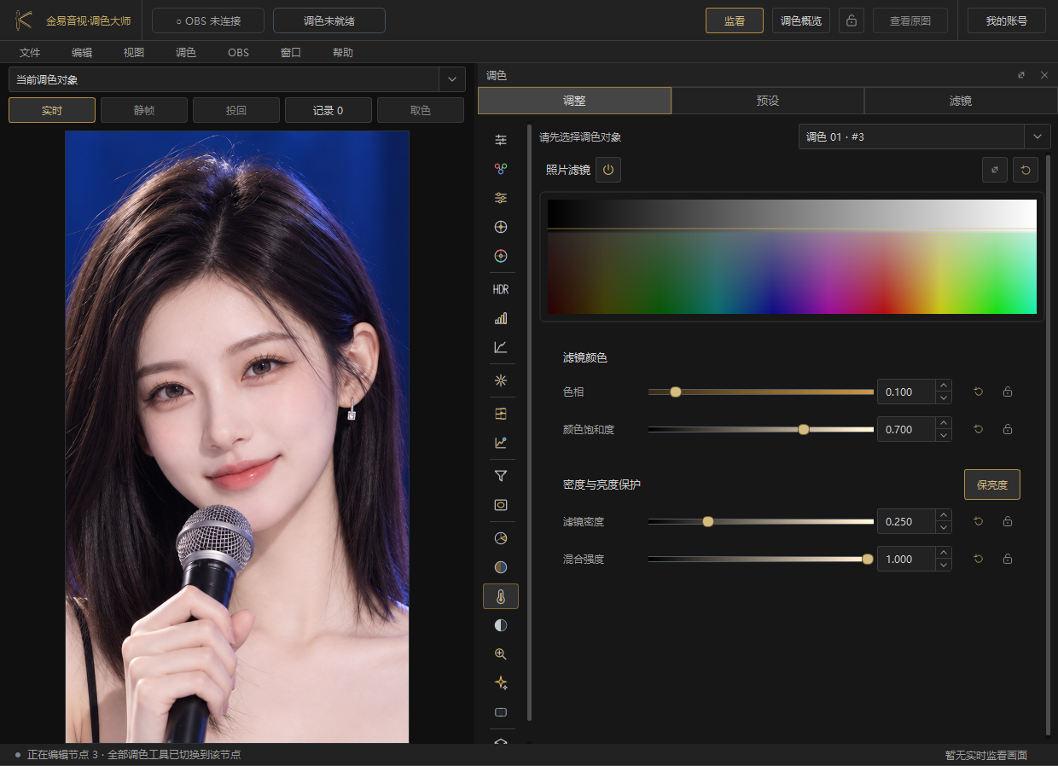Toggle the top bar lock icon button

852,20
